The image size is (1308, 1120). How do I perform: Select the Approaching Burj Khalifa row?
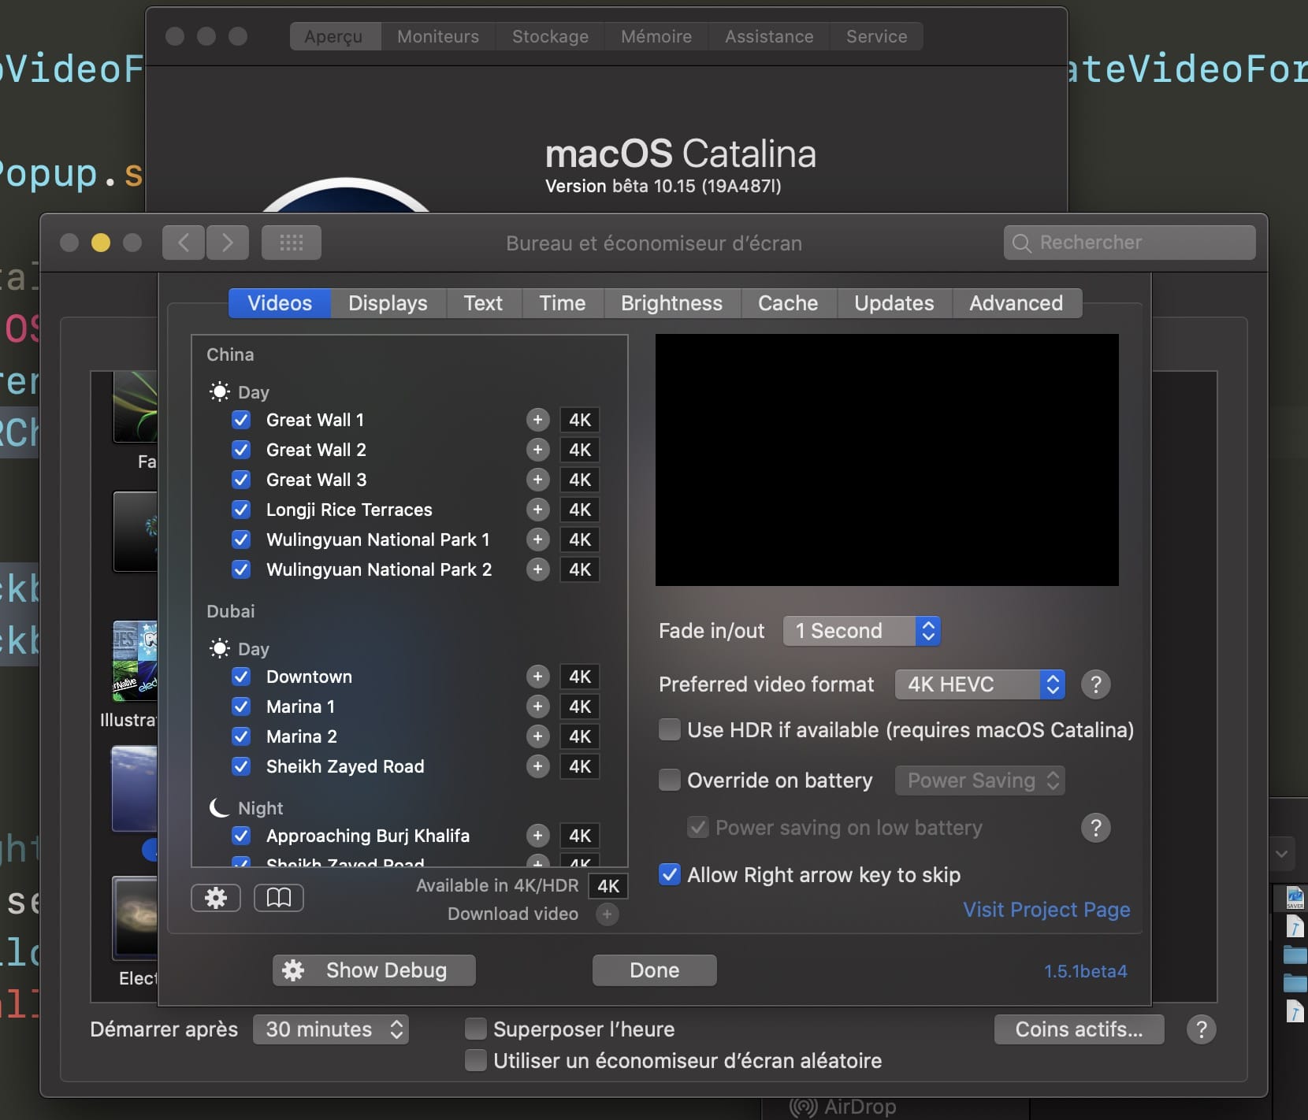[410, 836]
